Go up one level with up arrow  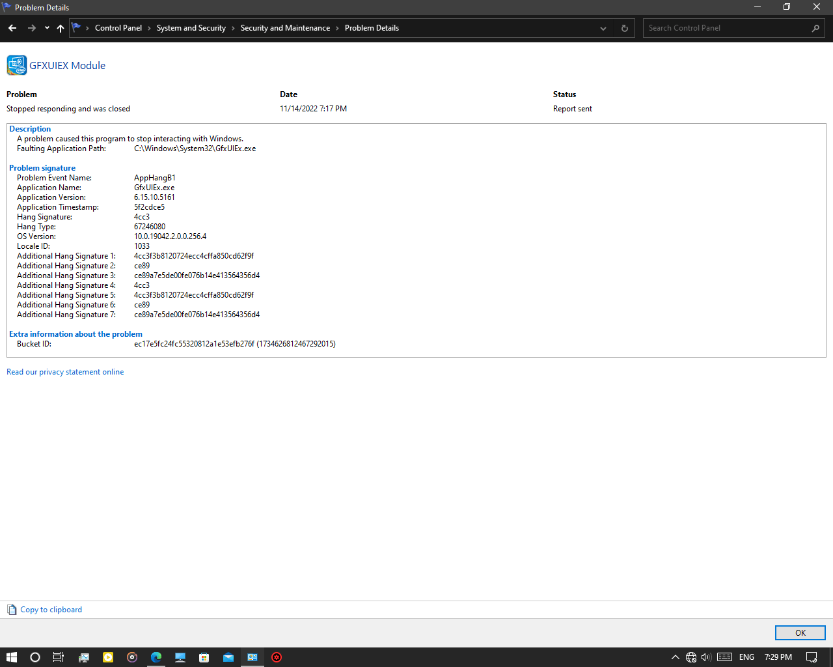pos(61,28)
